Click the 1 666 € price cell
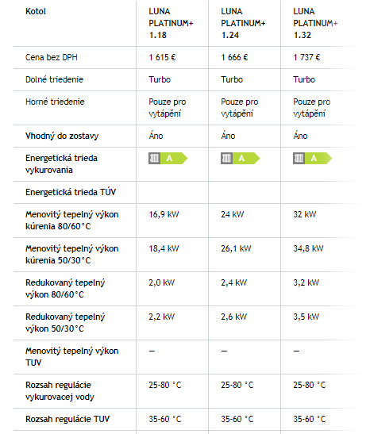This screenshot has width=370, height=434. coord(234,57)
